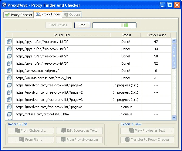Select http://nntime.com/proxy-list-01.htm URL

pyautogui.click(x=42, y=114)
